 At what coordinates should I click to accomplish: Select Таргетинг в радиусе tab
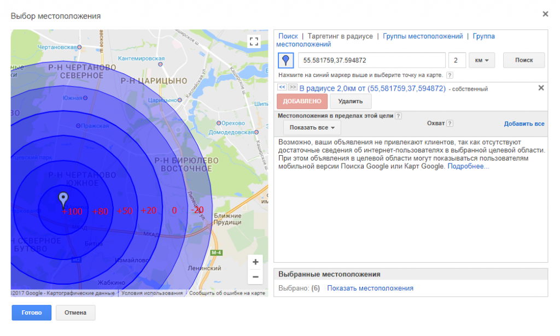point(340,36)
